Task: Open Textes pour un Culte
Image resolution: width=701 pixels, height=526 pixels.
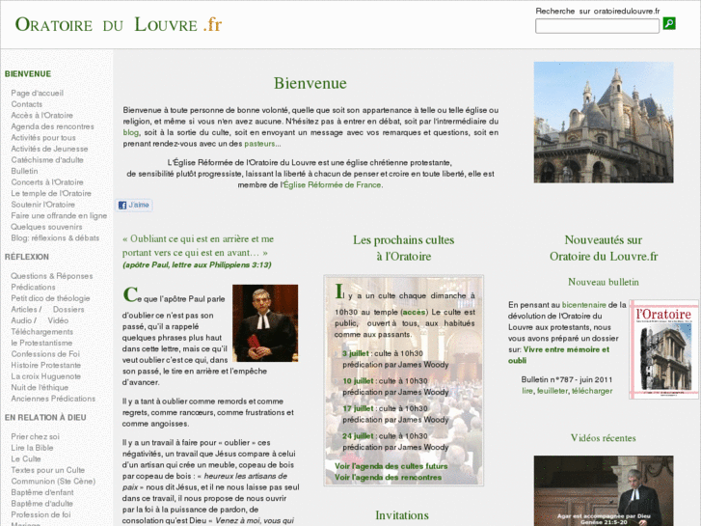Action: (x=48, y=470)
